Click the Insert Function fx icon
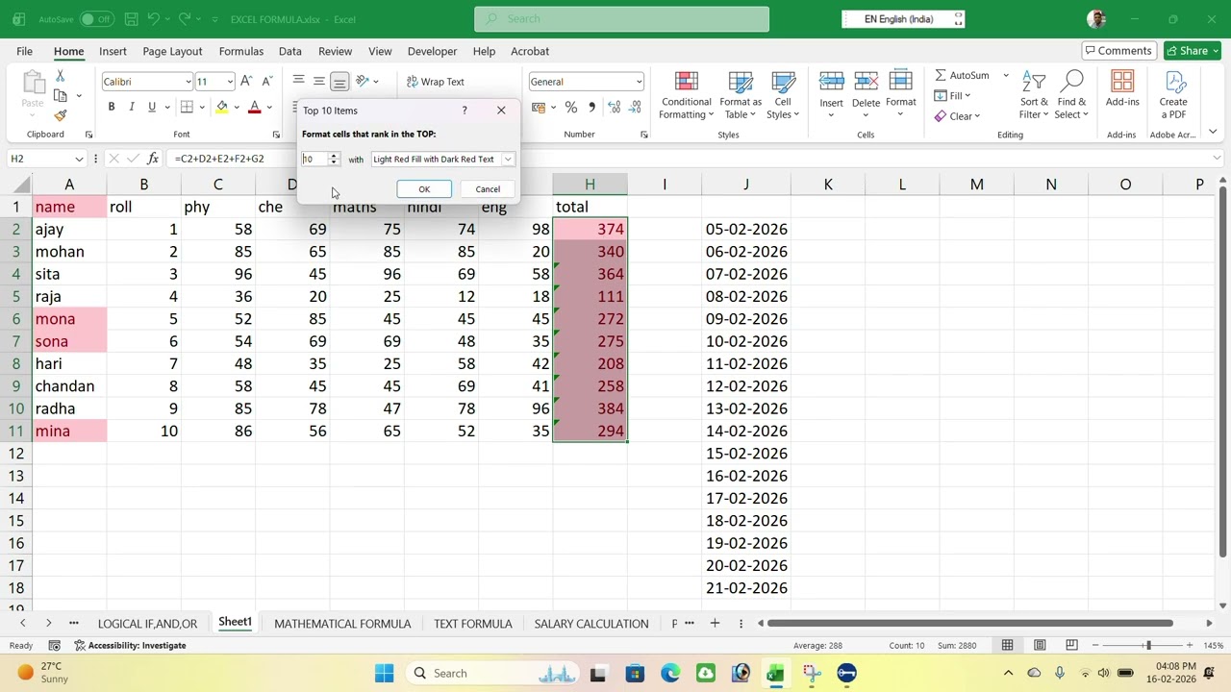 pyautogui.click(x=153, y=159)
